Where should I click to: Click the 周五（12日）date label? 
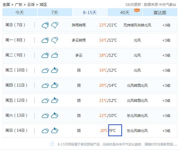click(16, 100)
